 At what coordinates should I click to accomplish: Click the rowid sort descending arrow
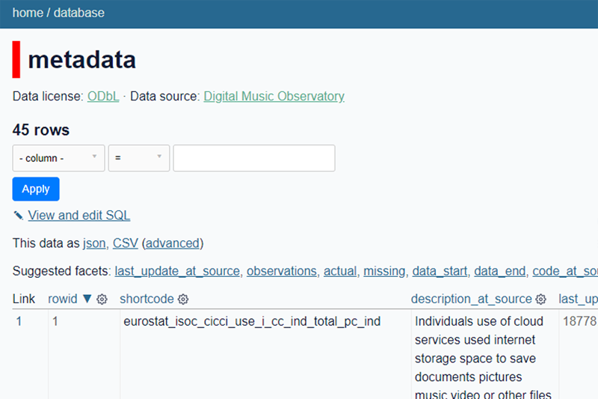coord(87,299)
